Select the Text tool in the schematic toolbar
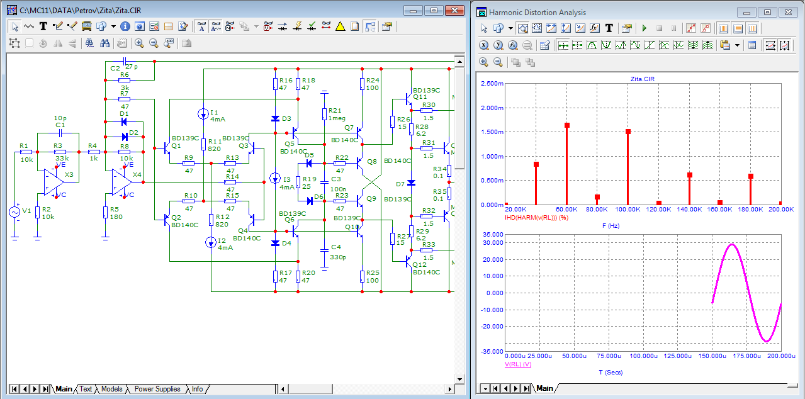This screenshot has height=399, width=805. (x=43, y=26)
